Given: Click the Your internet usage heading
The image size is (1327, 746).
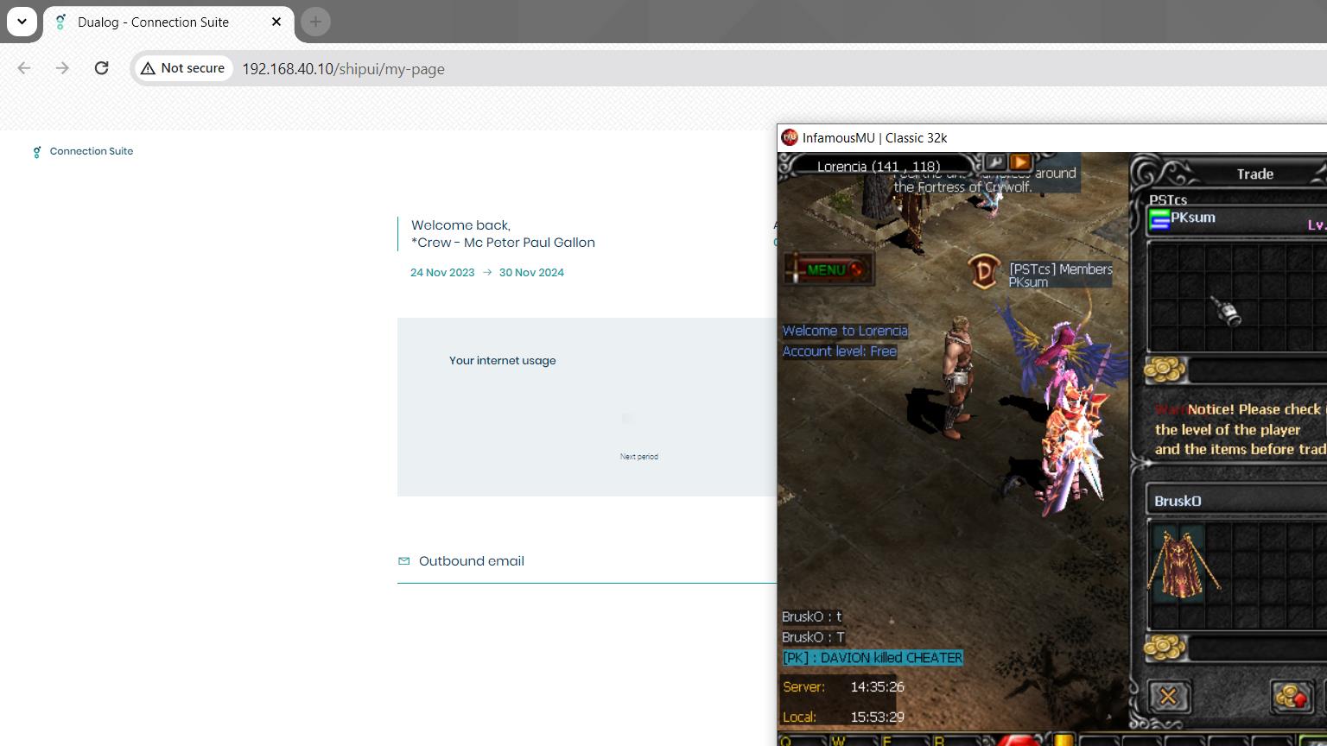Looking at the screenshot, I should click(503, 361).
